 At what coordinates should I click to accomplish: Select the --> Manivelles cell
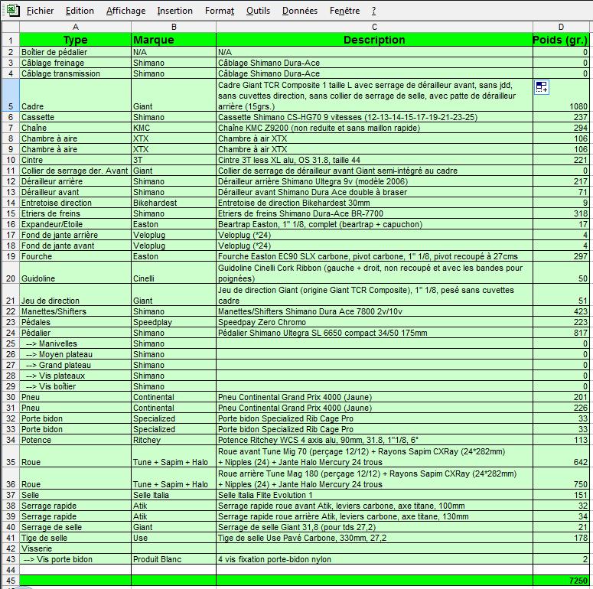(75, 343)
